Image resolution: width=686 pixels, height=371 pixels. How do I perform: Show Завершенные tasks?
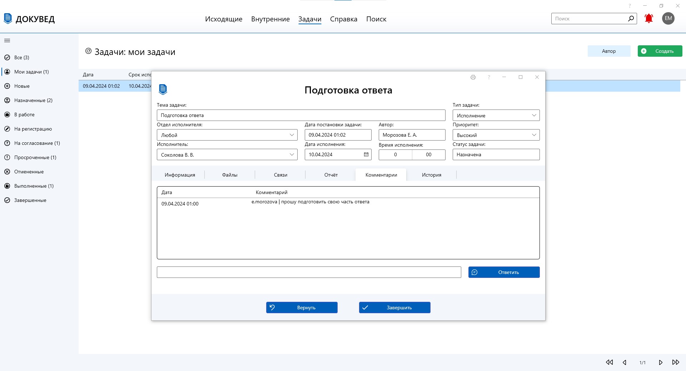point(39,200)
